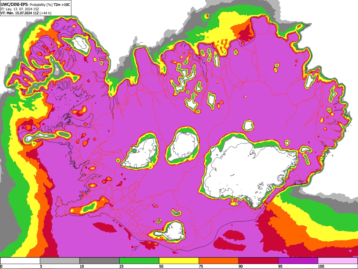Viewport: 358px width, 269px height.
Task: Select the green 25–50 legend band
Action: click(x=139, y=261)
